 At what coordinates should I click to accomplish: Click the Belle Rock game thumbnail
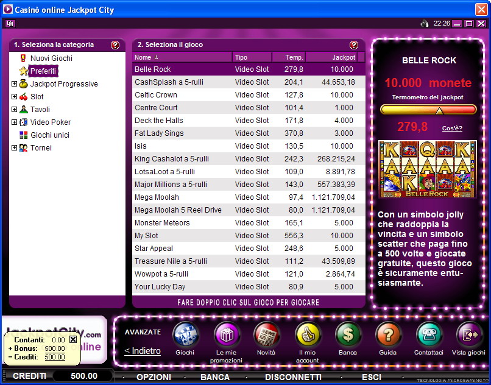point(428,169)
